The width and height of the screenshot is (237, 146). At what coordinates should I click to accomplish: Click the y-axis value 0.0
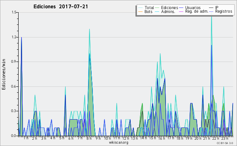click(14, 136)
